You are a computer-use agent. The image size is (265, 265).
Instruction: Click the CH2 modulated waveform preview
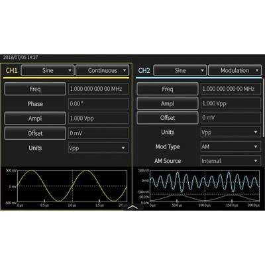[205, 185]
